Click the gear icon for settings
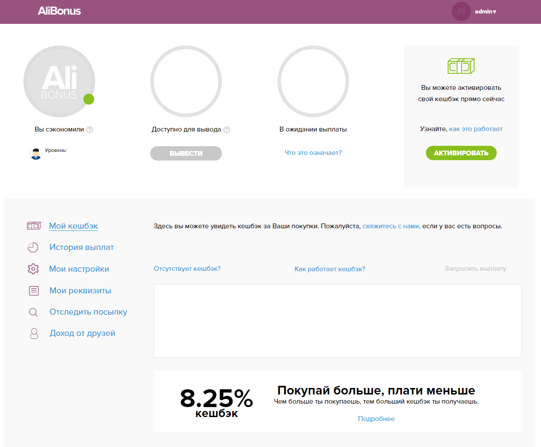 33,269
